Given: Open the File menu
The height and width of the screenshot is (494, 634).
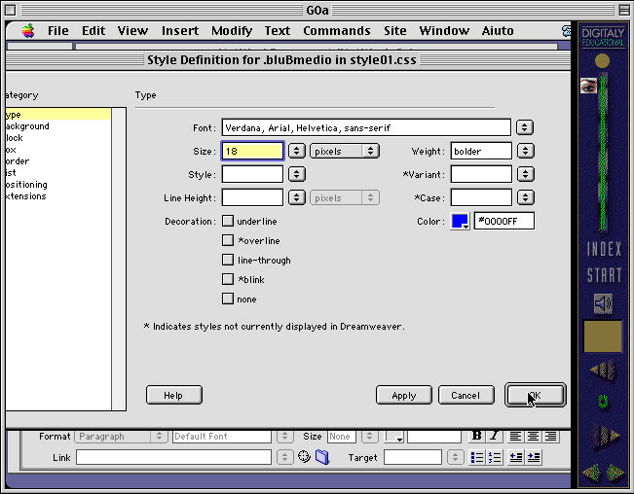Looking at the screenshot, I should [x=57, y=31].
